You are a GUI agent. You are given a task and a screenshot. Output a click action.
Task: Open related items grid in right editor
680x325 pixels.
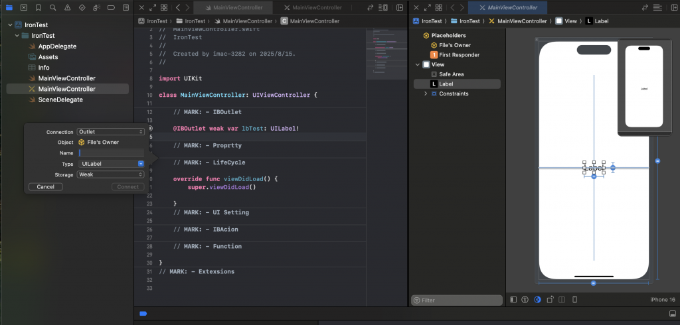tap(439, 7)
